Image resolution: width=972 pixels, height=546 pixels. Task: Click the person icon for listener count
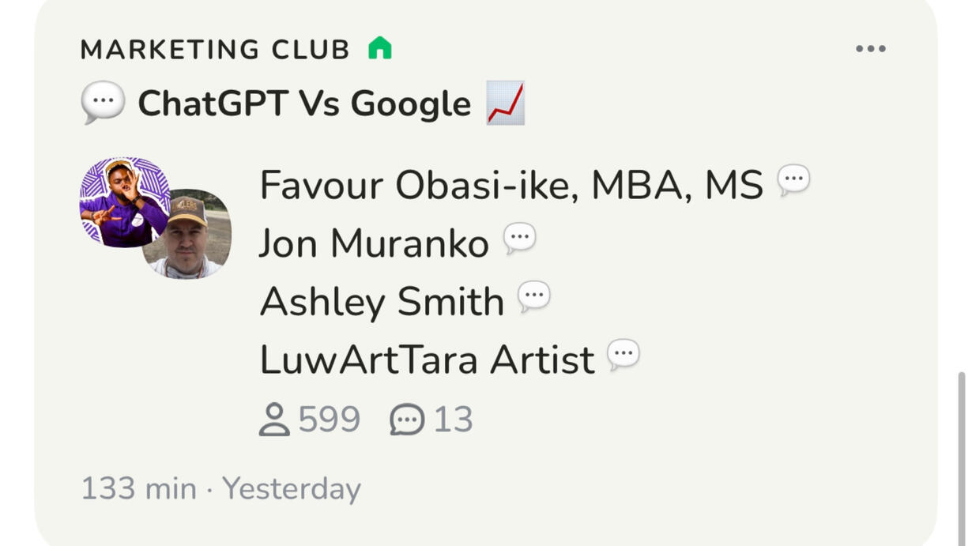coord(274,420)
